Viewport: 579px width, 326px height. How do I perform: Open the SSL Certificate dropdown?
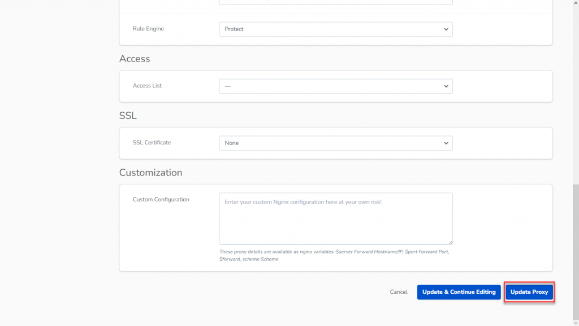point(335,143)
